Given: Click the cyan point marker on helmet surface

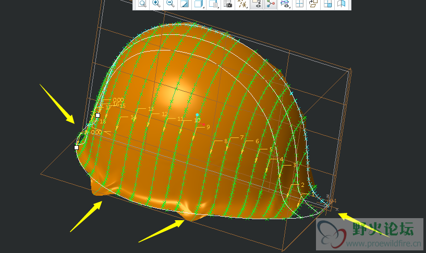Looking at the screenshot, I should coord(197,115).
